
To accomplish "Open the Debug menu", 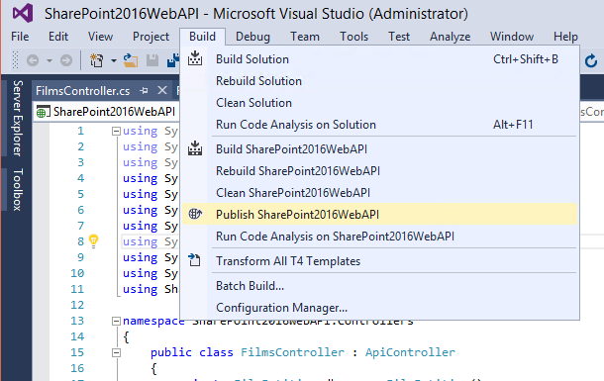I will [252, 37].
